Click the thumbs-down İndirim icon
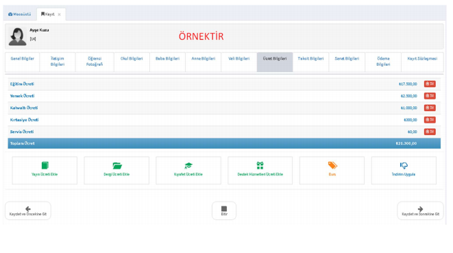Viewport: 453px width, 253px height. (x=404, y=165)
